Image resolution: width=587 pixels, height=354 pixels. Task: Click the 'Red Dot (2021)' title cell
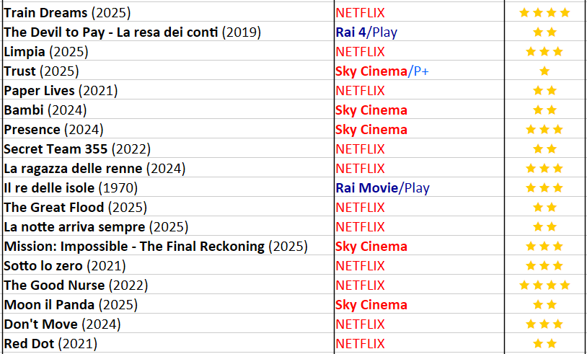(x=168, y=343)
